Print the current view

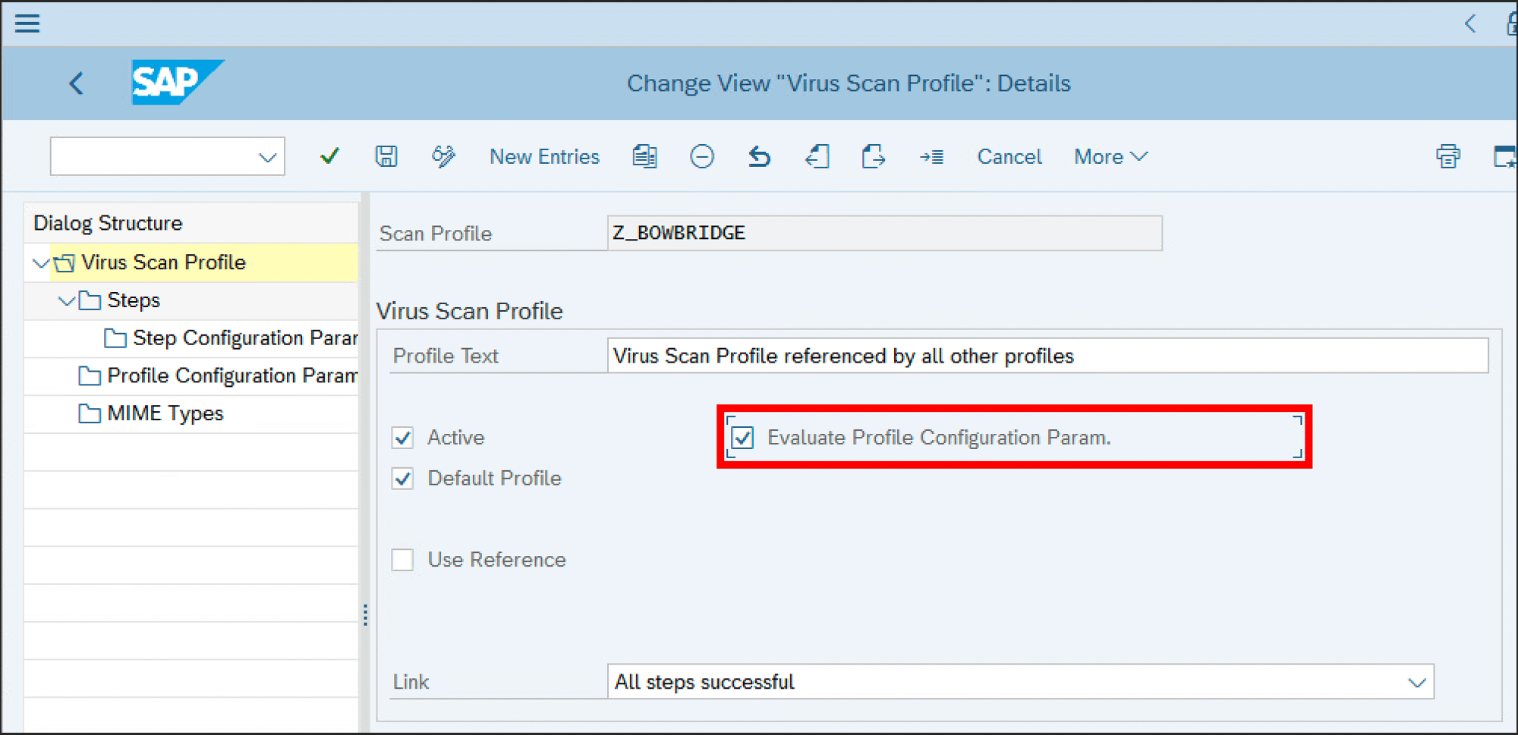(1448, 156)
